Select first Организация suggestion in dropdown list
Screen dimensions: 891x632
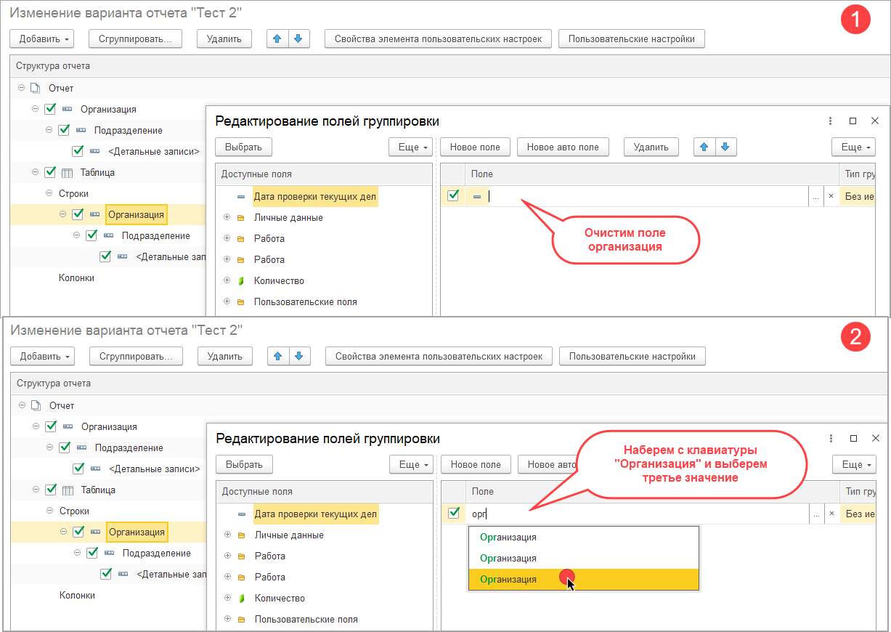coord(584,538)
